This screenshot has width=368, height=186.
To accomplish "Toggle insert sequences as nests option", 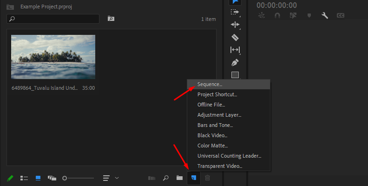I will (262, 15).
